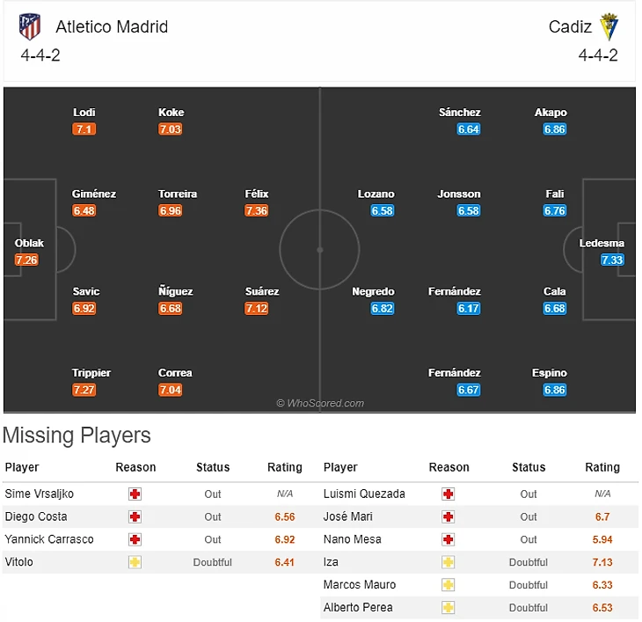
Task: Click the Cadiz team name
Action: (x=570, y=26)
